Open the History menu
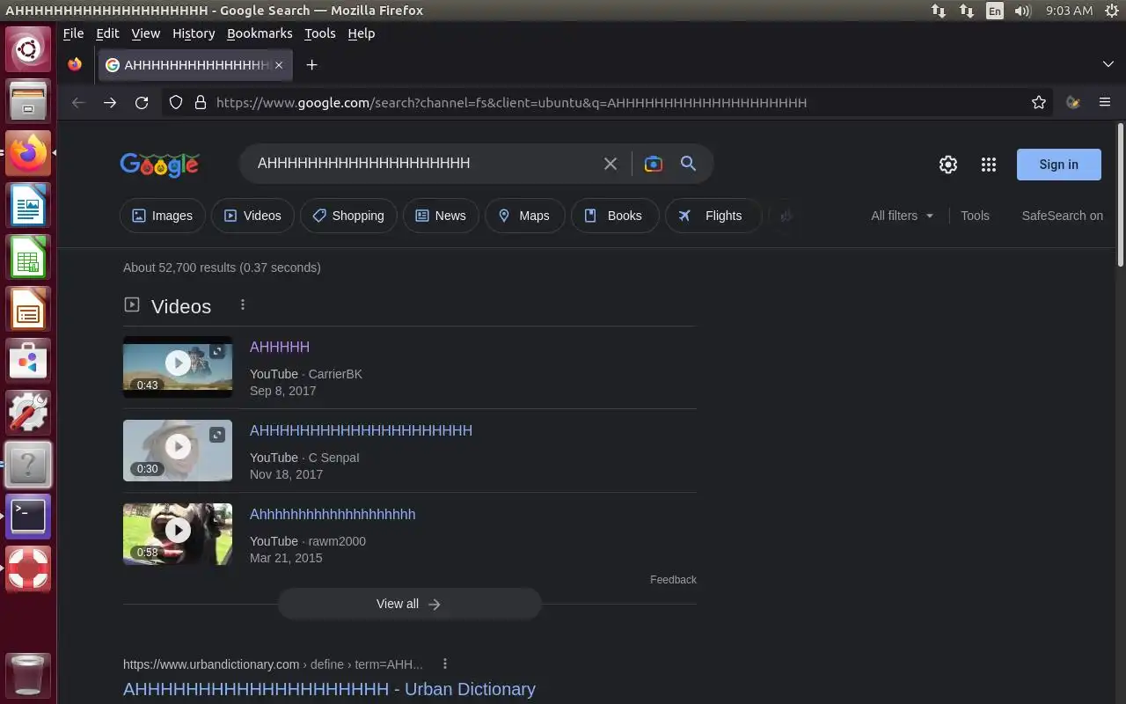The image size is (1126, 704). click(194, 33)
